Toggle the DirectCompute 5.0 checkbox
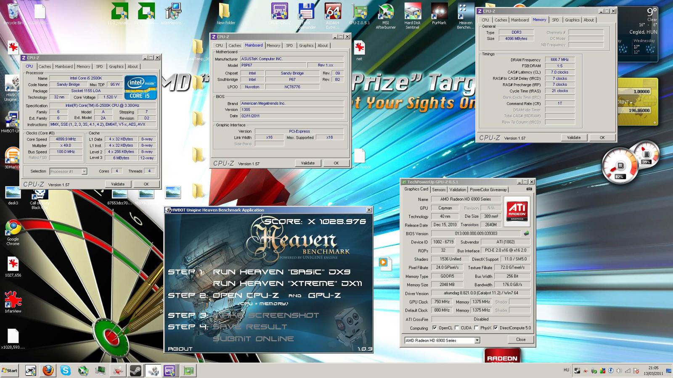This screenshot has height=378, width=673. [496, 328]
